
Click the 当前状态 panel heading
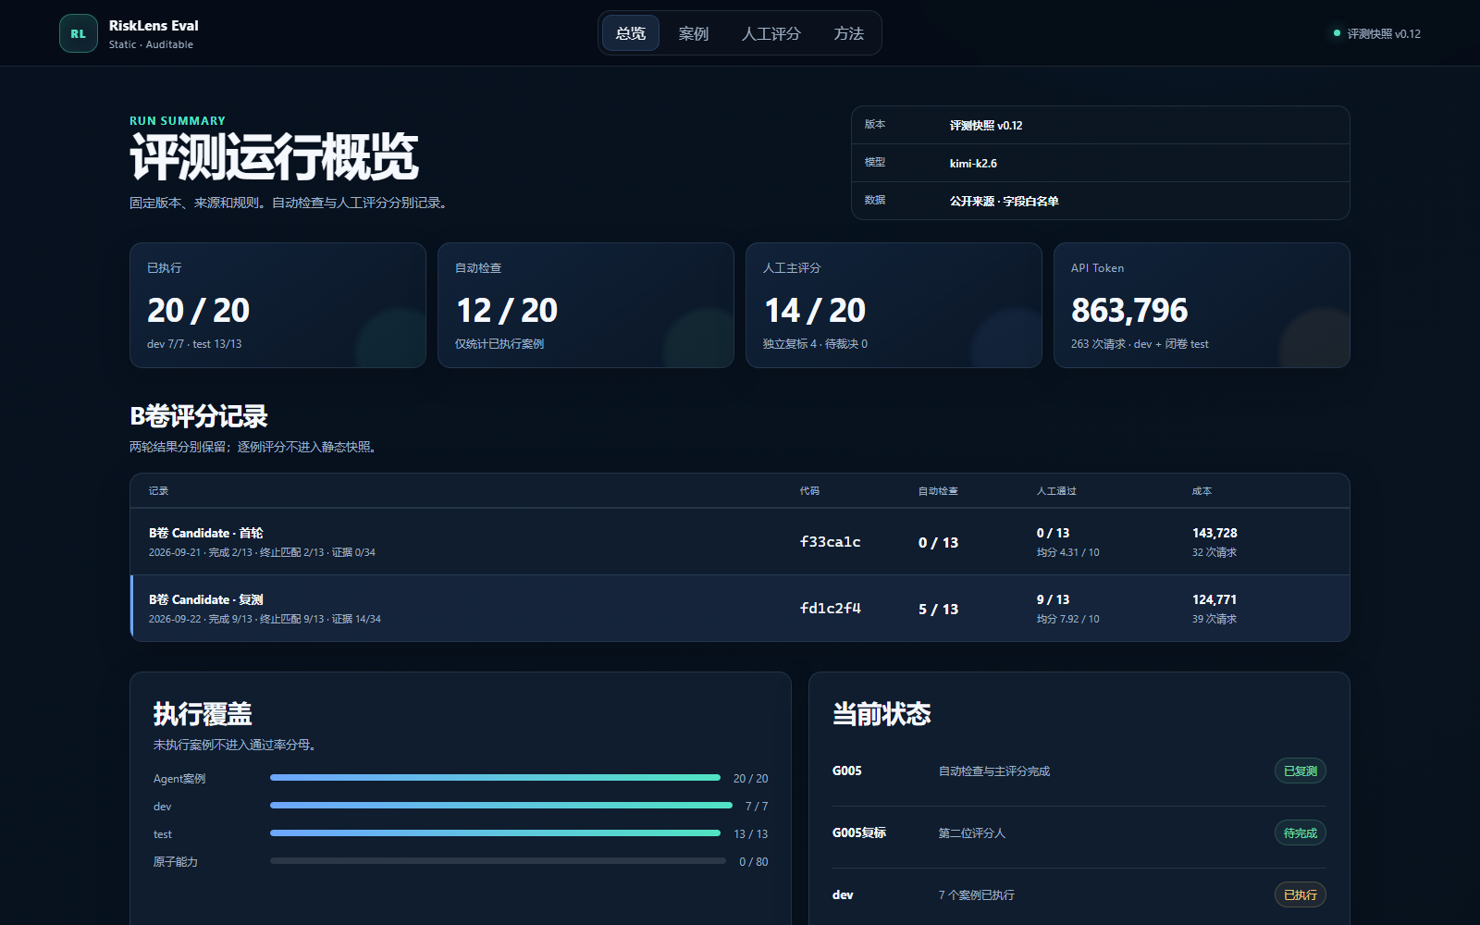coord(882,714)
